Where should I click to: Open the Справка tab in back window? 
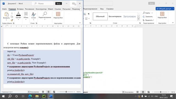[x=110, y=9]
